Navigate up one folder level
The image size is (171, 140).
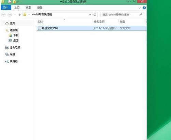20,15
